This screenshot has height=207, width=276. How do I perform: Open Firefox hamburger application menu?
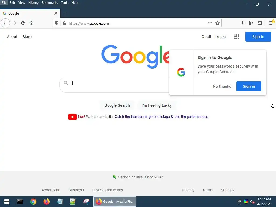click(x=271, y=23)
